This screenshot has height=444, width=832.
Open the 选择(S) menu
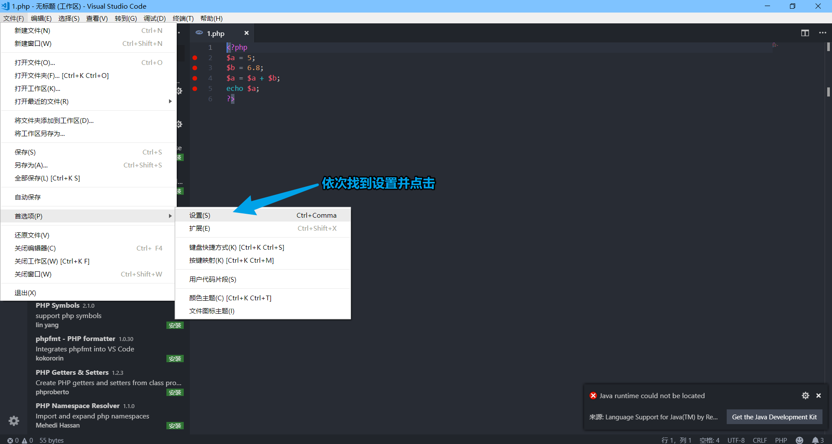[x=69, y=18]
